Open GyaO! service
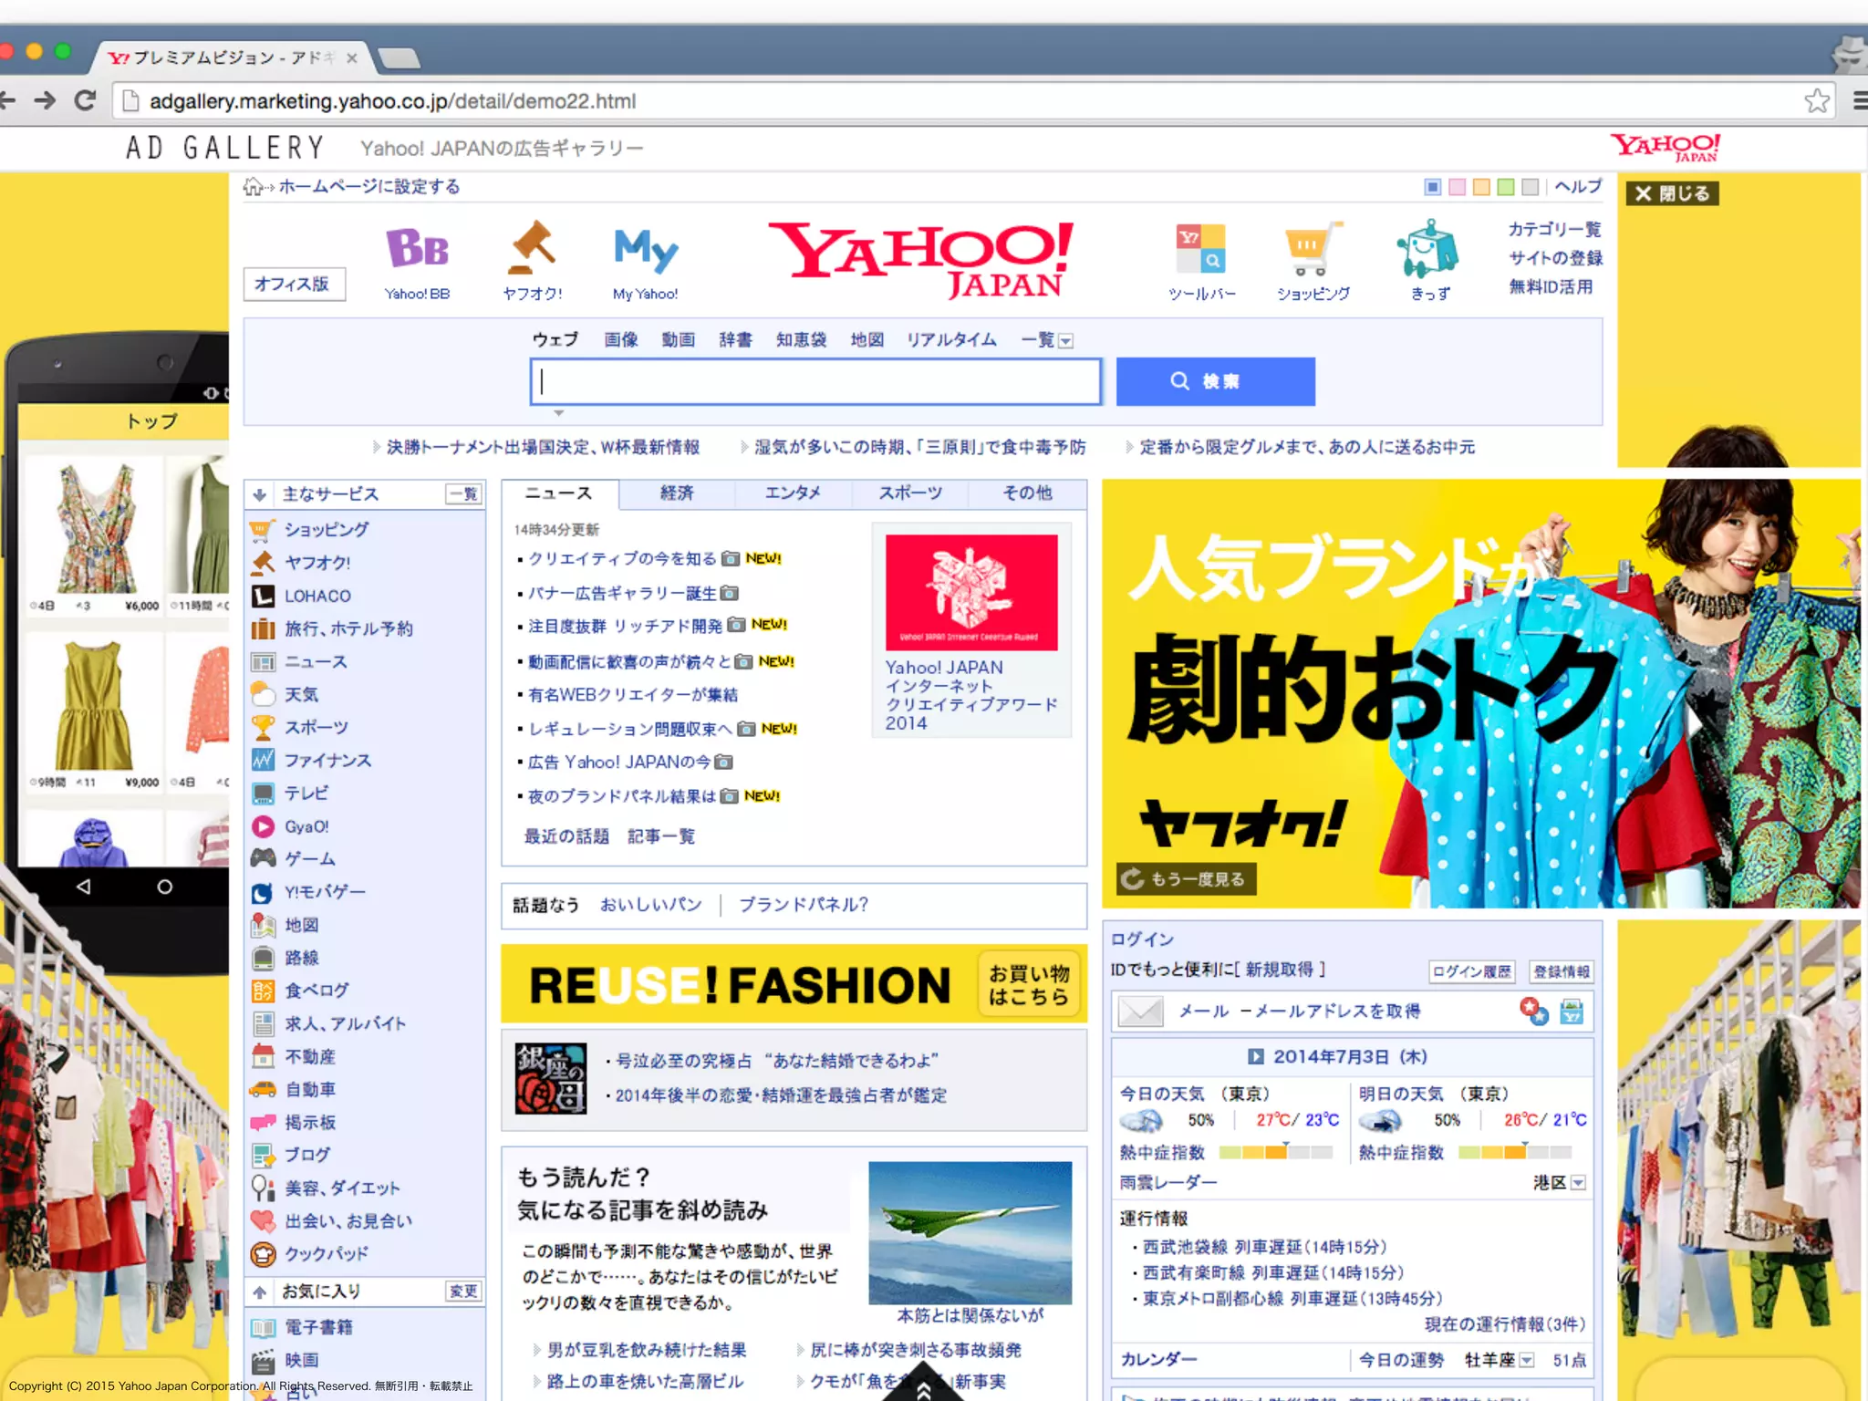Image resolution: width=1868 pixels, height=1401 pixels. 306,826
